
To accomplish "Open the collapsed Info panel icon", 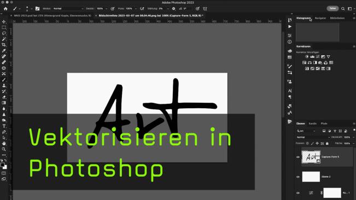I will 289,42.
